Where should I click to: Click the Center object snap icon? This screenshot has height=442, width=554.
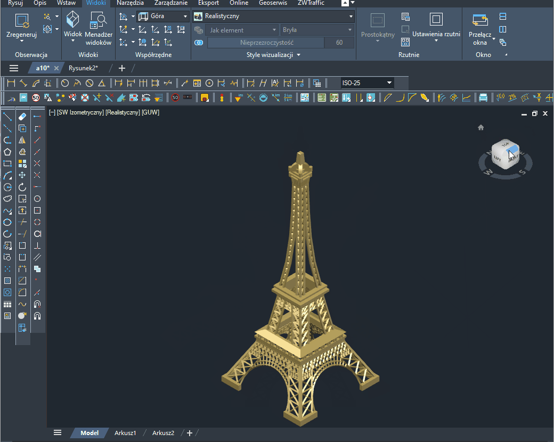37,199
